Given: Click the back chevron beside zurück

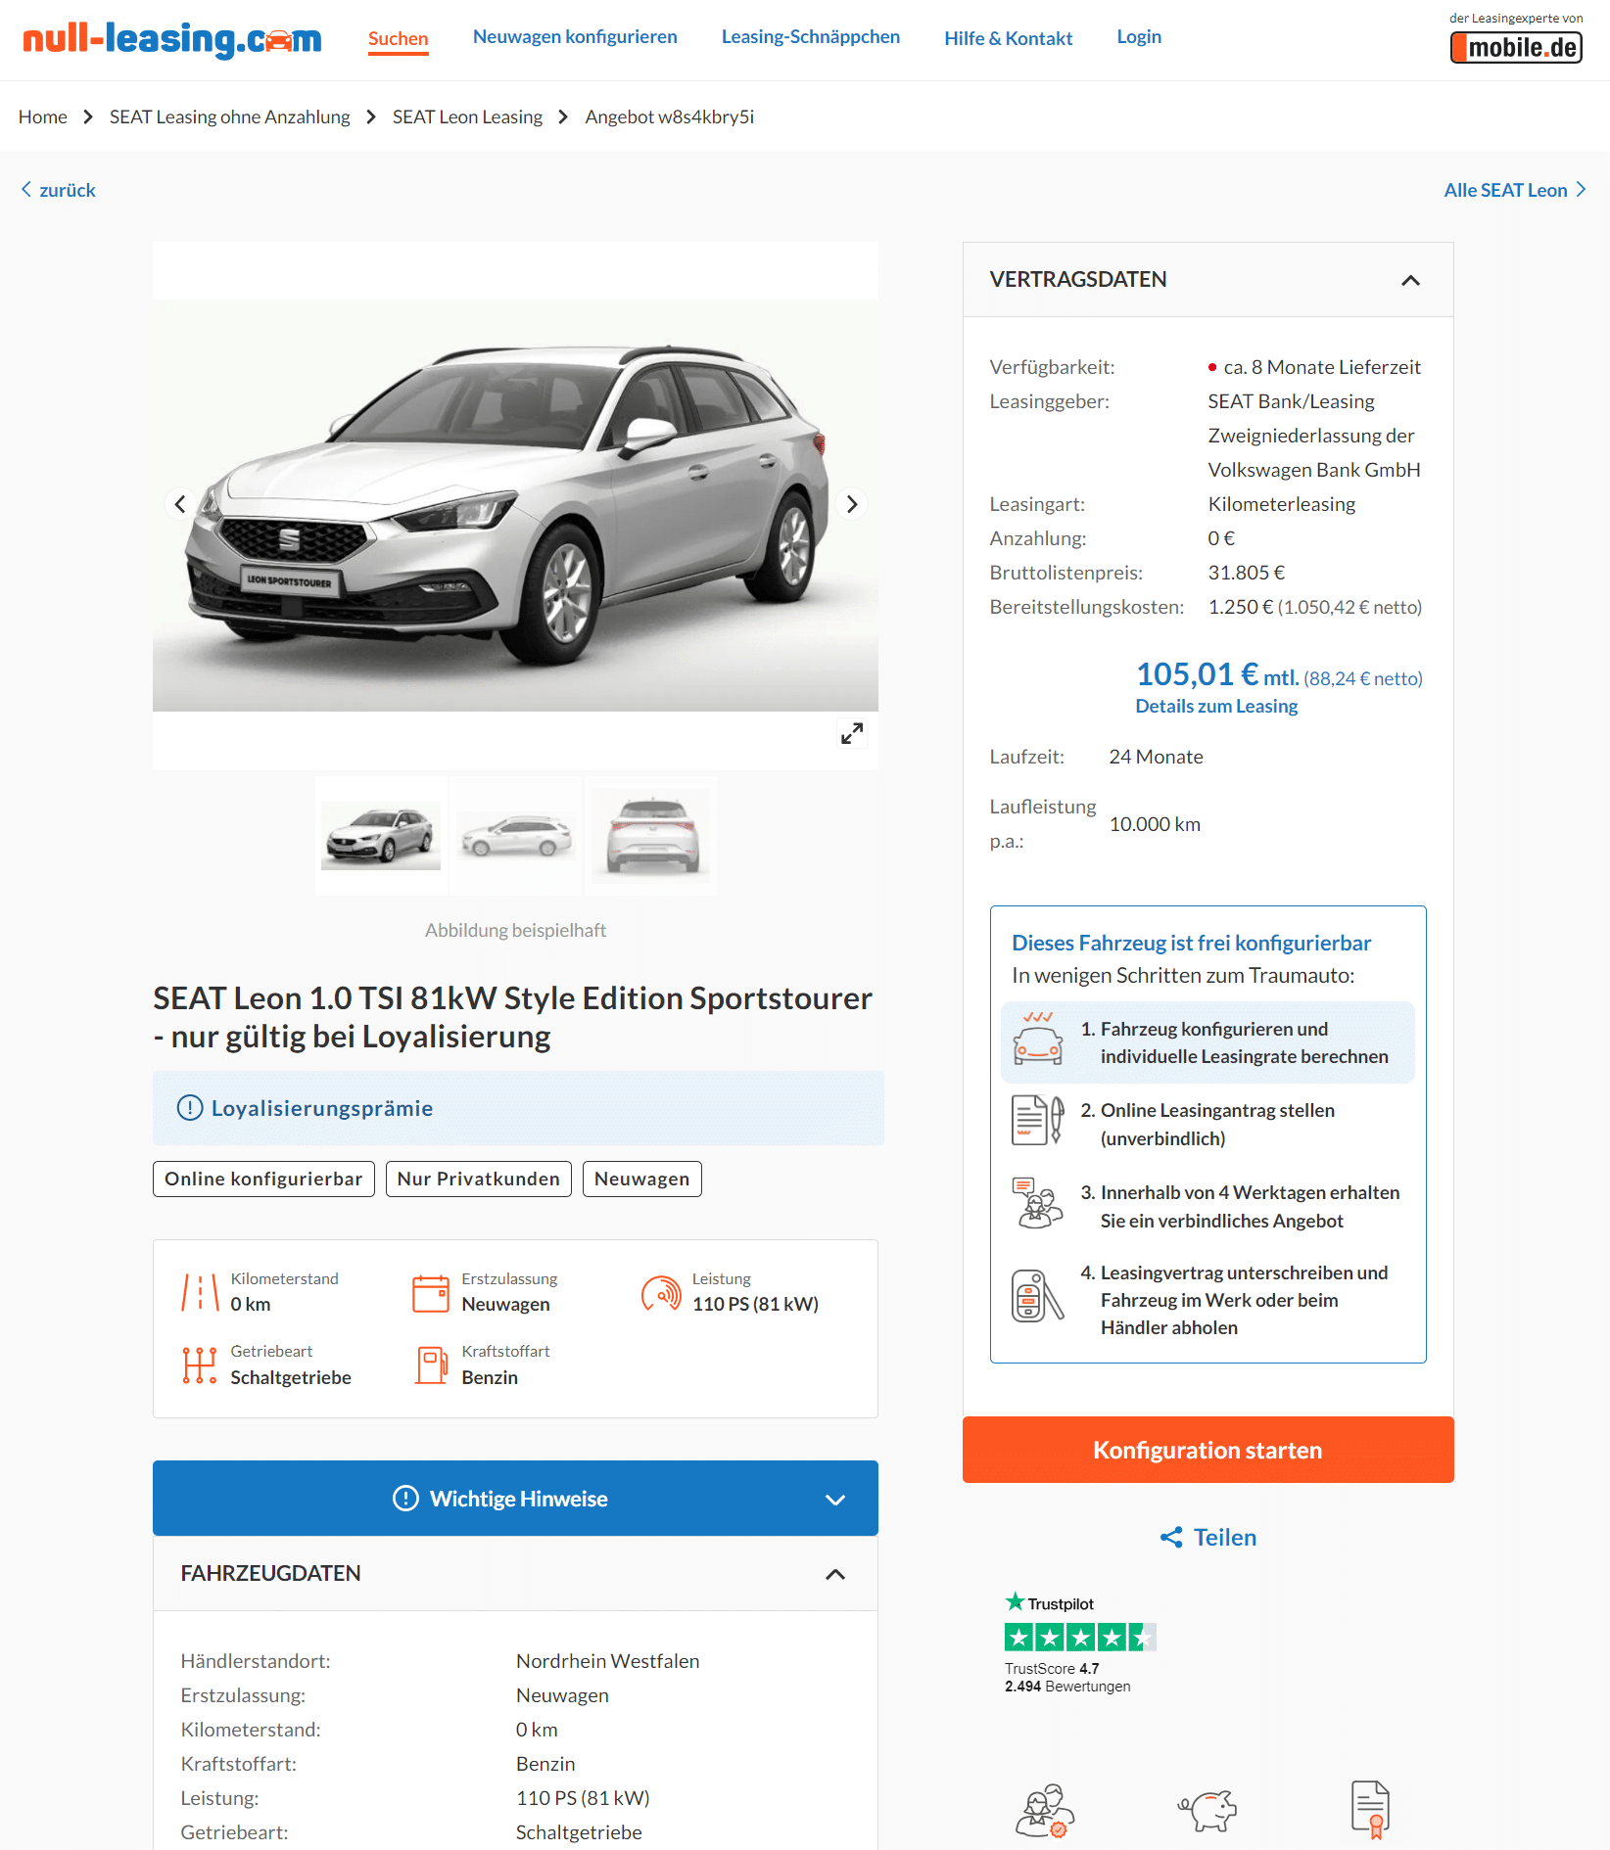Looking at the screenshot, I should 26,190.
